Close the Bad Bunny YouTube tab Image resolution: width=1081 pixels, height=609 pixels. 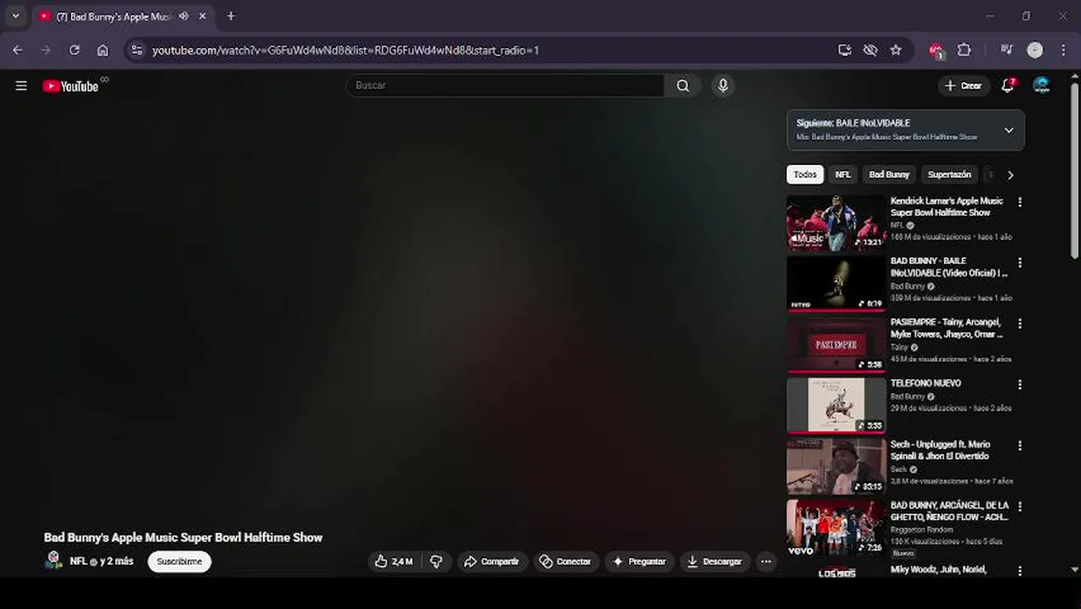pyautogui.click(x=203, y=16)
